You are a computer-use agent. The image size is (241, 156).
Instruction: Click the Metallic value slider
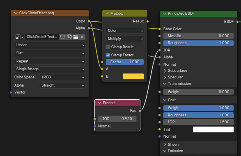point(198,36)
